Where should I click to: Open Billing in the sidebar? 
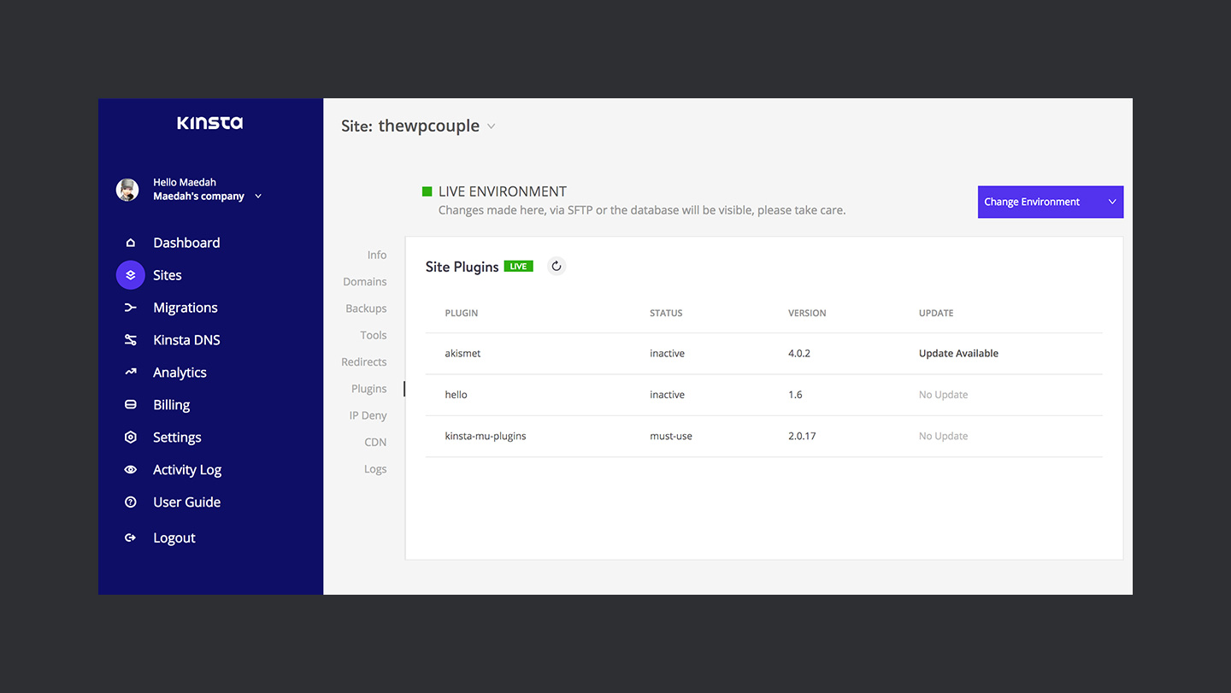pos(171,405)
